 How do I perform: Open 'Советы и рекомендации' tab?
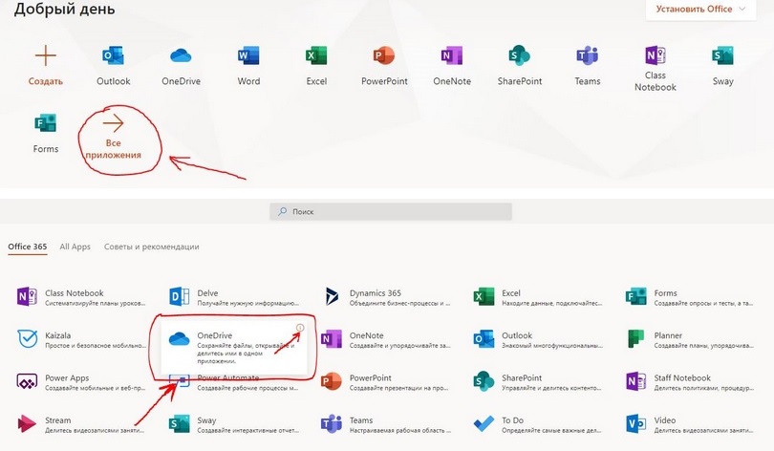(x=152, y=247)
